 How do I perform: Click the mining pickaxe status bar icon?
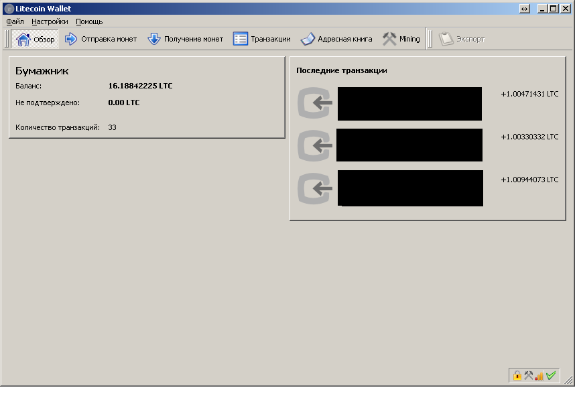click(x=528, y=376)
